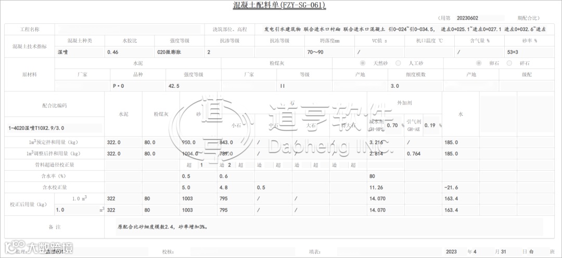Edit the 混凝土种类 field showing 湿喷
This screenshot has height=258, width=562.
[x=80, y=52]
